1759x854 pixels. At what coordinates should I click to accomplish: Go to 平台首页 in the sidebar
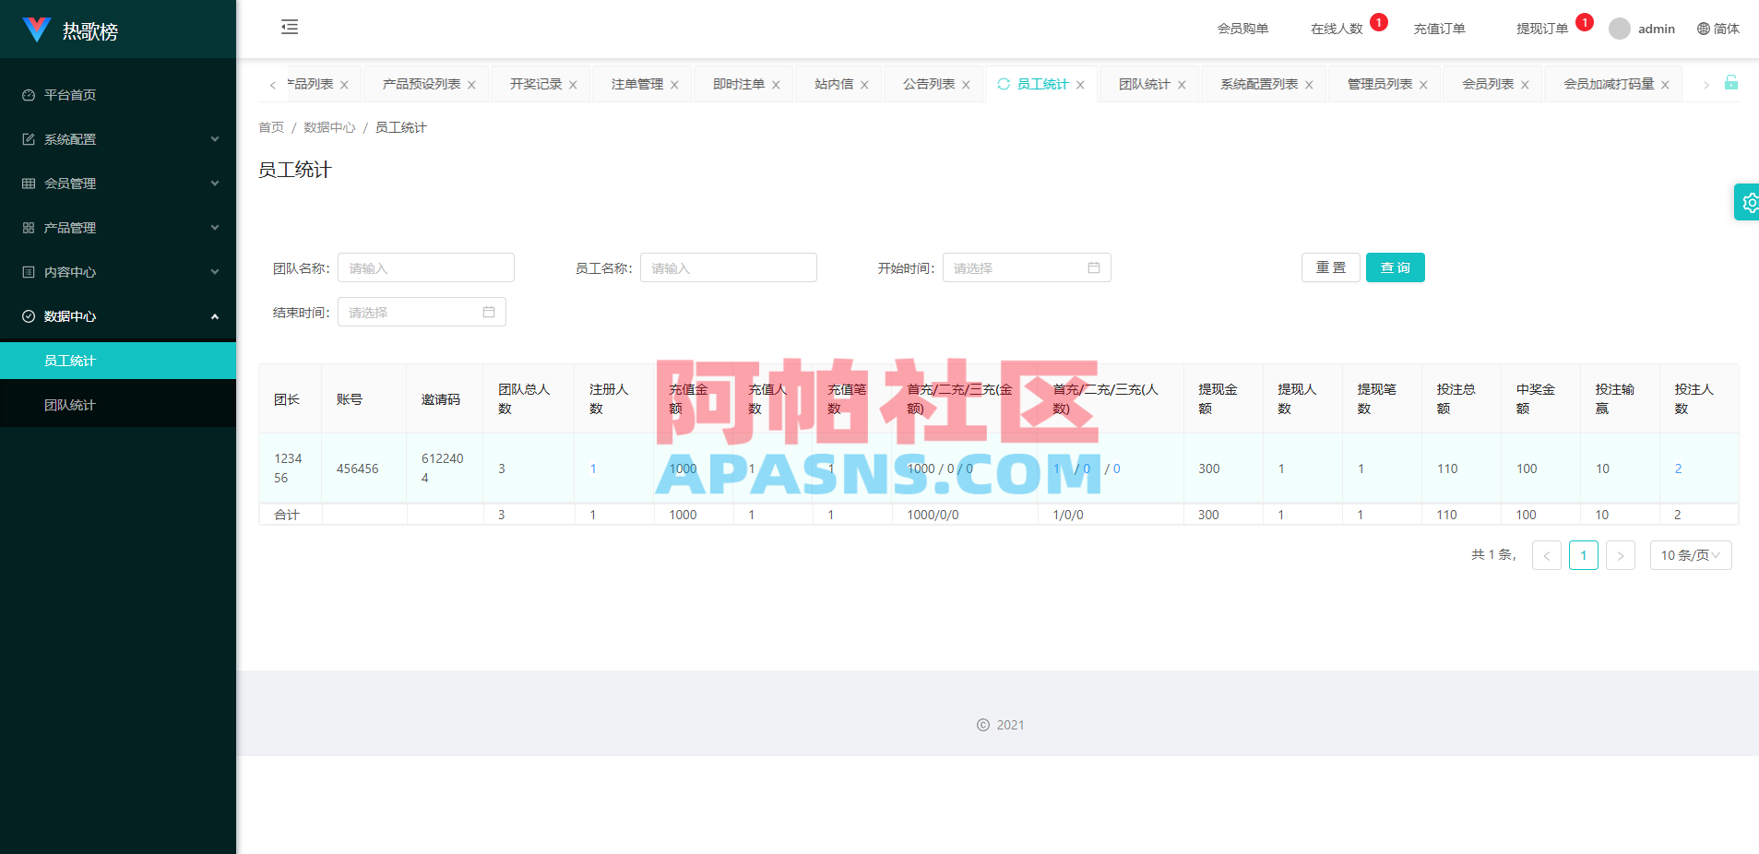(118, 95)
